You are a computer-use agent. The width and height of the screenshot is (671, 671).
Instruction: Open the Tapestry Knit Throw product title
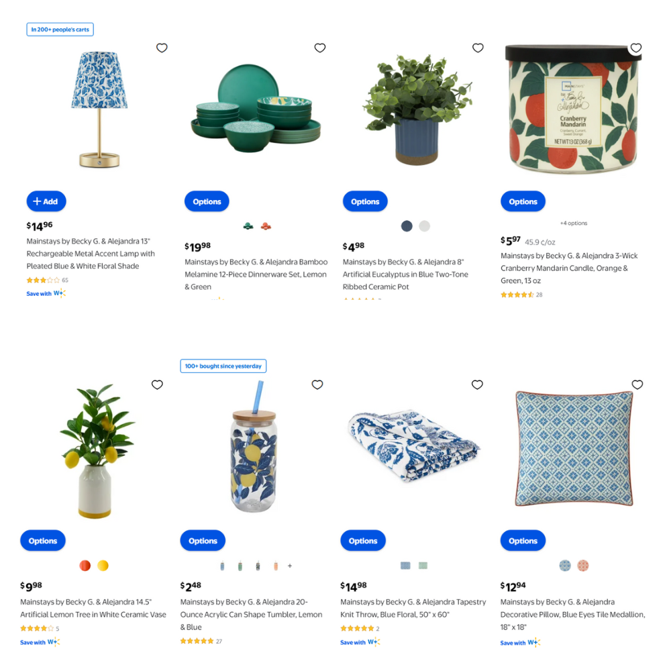click(x=413, y=608)
